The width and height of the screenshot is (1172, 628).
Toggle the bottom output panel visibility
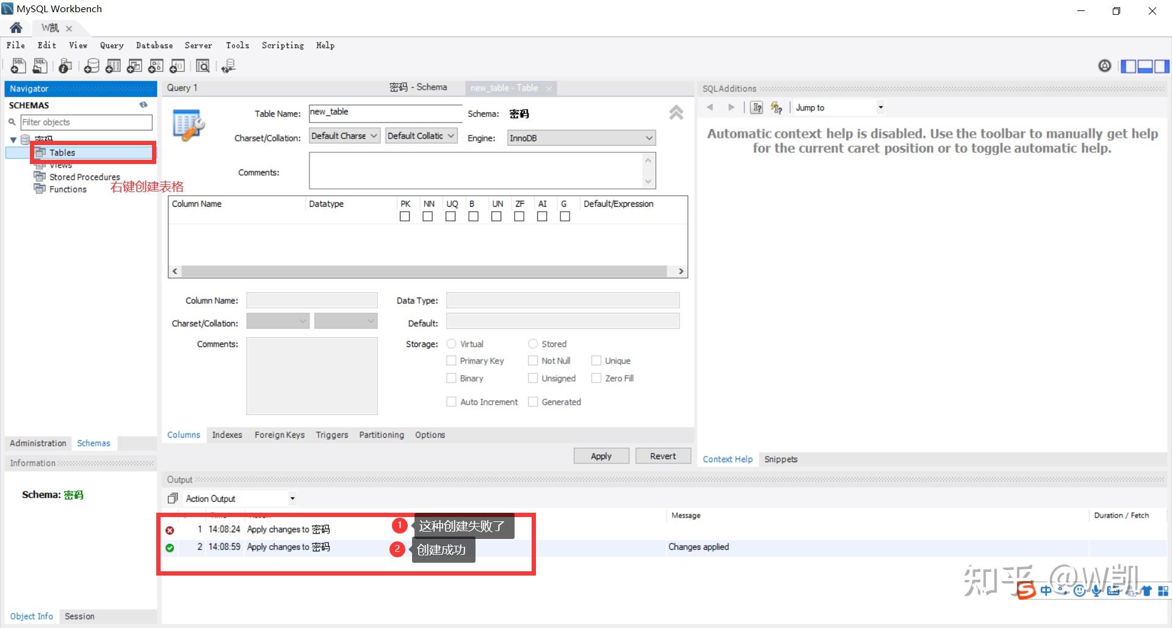1145,66
